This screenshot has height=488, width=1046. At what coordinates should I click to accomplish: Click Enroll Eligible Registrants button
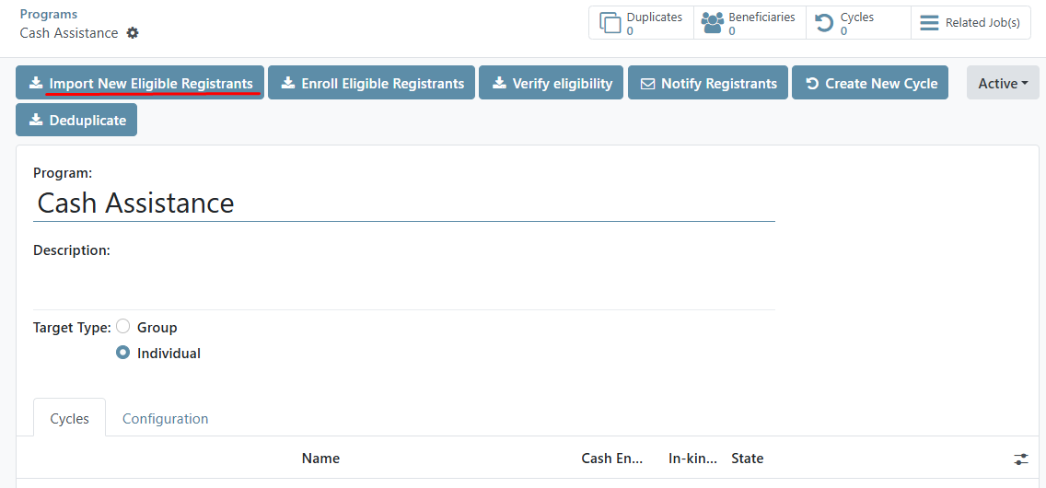coord(371,83)
